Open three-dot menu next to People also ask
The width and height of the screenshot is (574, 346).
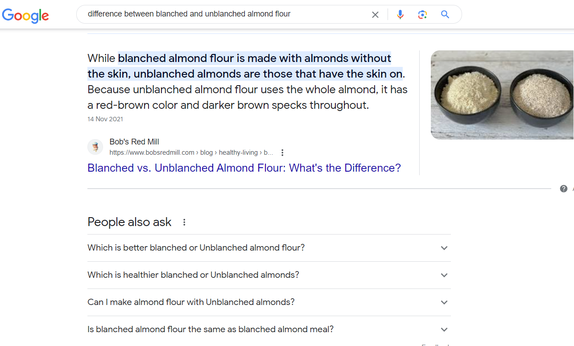coord(184,222)
